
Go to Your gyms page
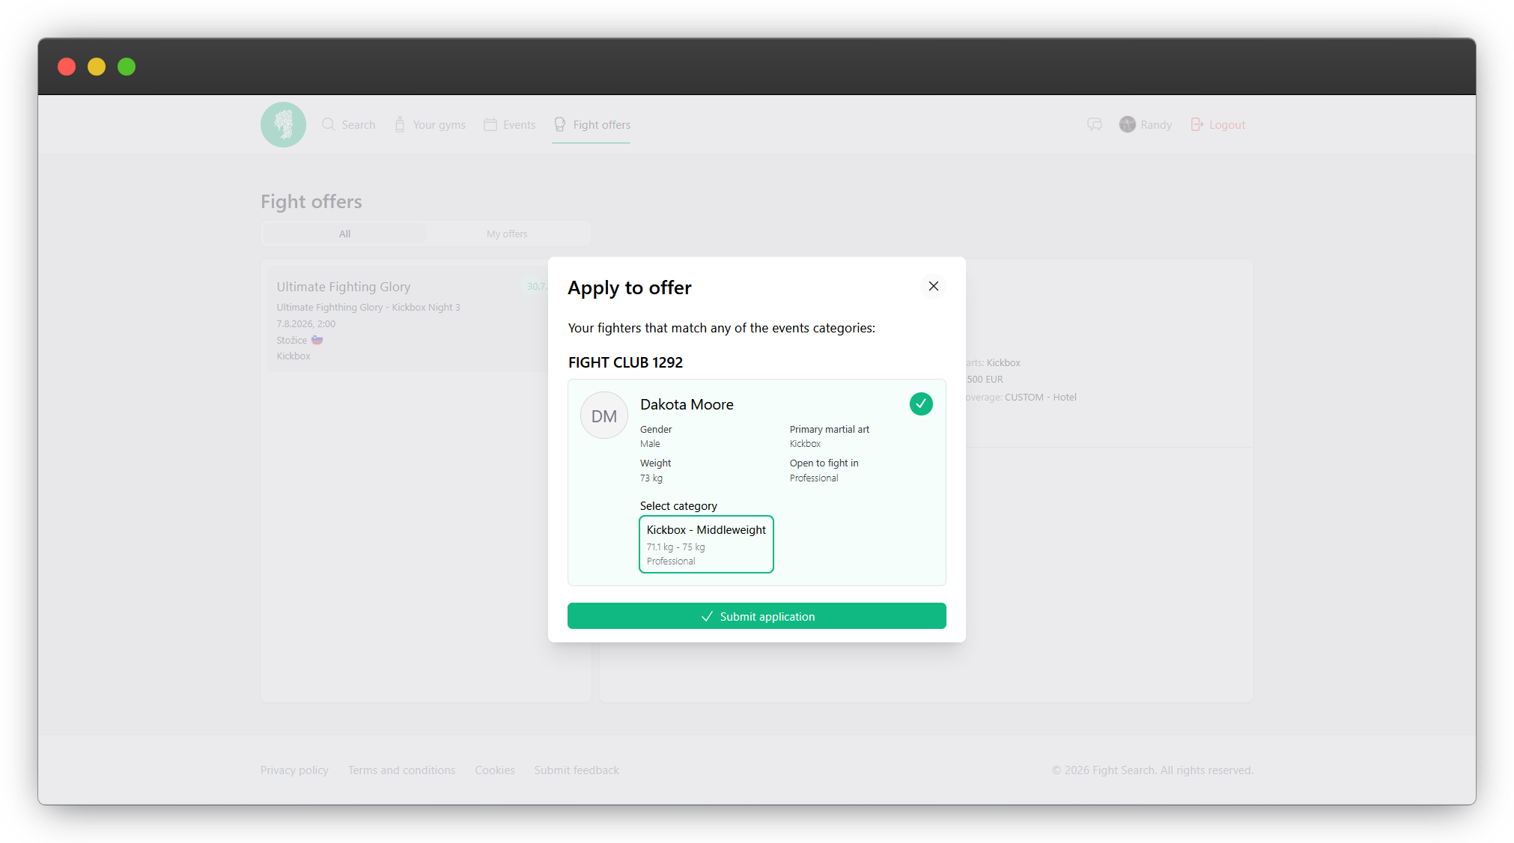pyautogui.click(x=431, y=124)
